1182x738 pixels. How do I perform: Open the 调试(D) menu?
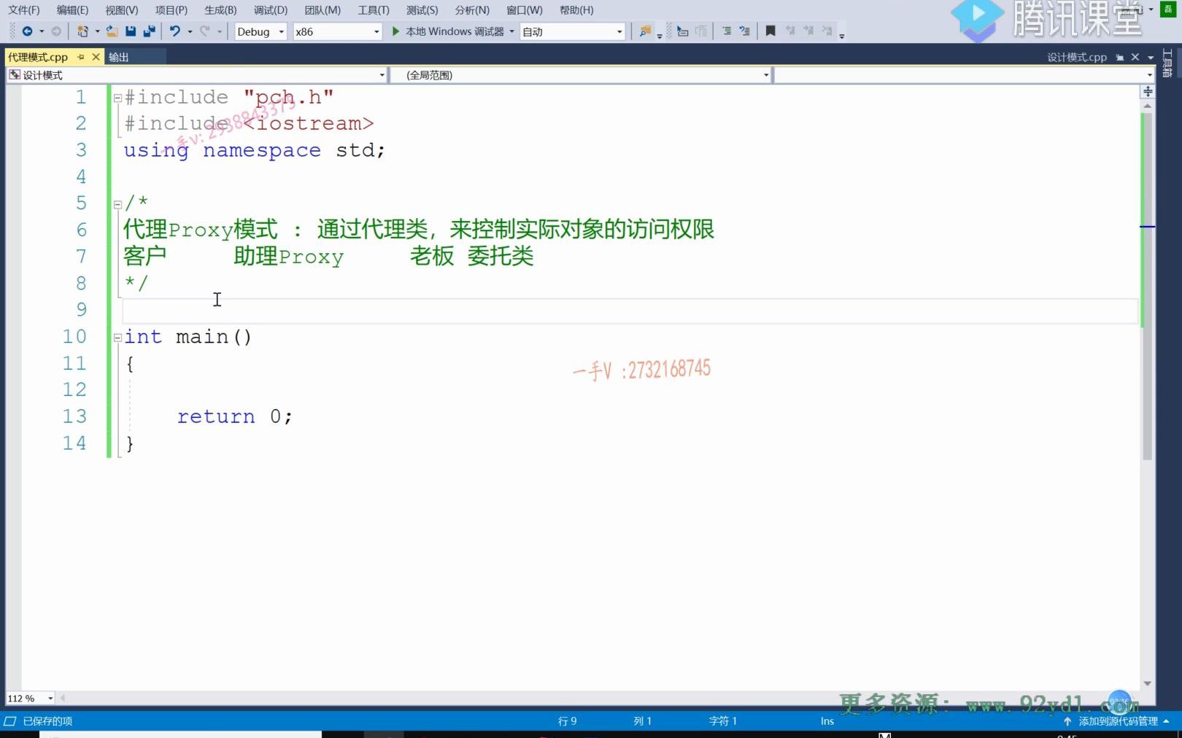[x=271, y=10]
